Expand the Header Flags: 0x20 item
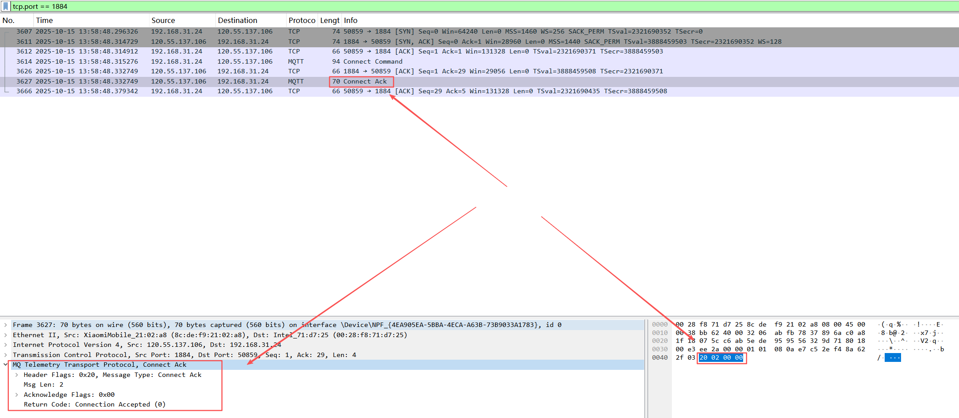This screenshot has width=959, height=418. click(16, 375)
